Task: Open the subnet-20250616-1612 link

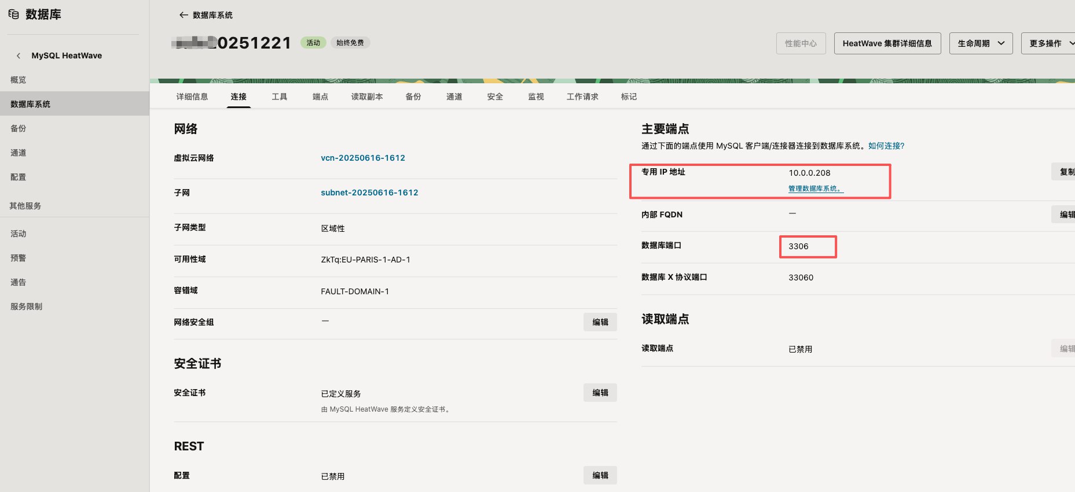Action: point(369,193)
